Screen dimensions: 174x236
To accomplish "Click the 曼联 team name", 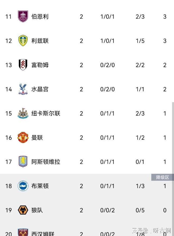I will [x=37, y=138].
